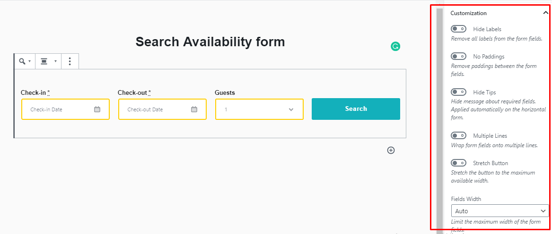Open the Fields Width Auto dropdown
Image resolution: width=552 pixels, height=234 pixels.
[x=500, y=211]
